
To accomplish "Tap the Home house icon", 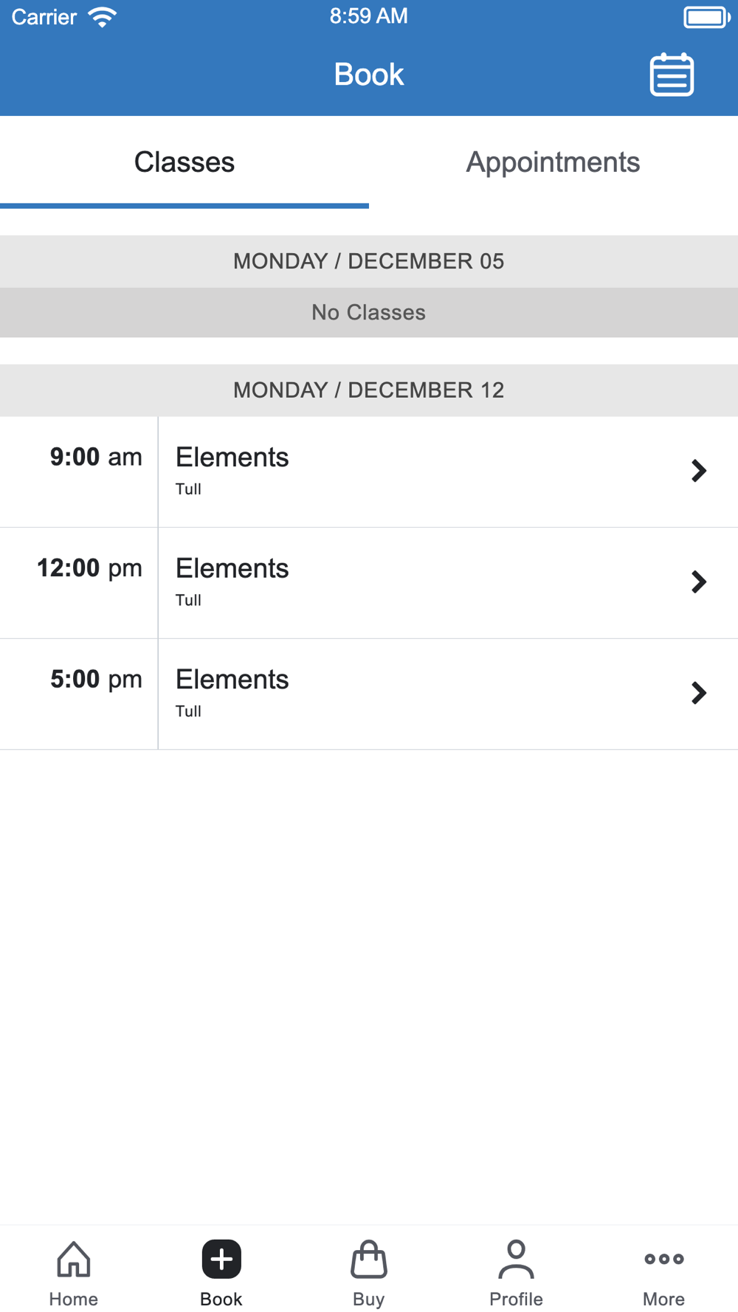I will coord(74,1259).
